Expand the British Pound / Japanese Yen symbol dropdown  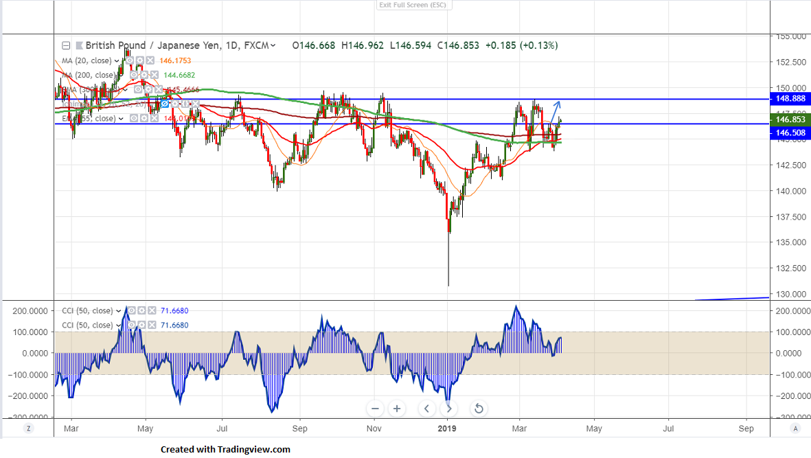tap(273, 46)
